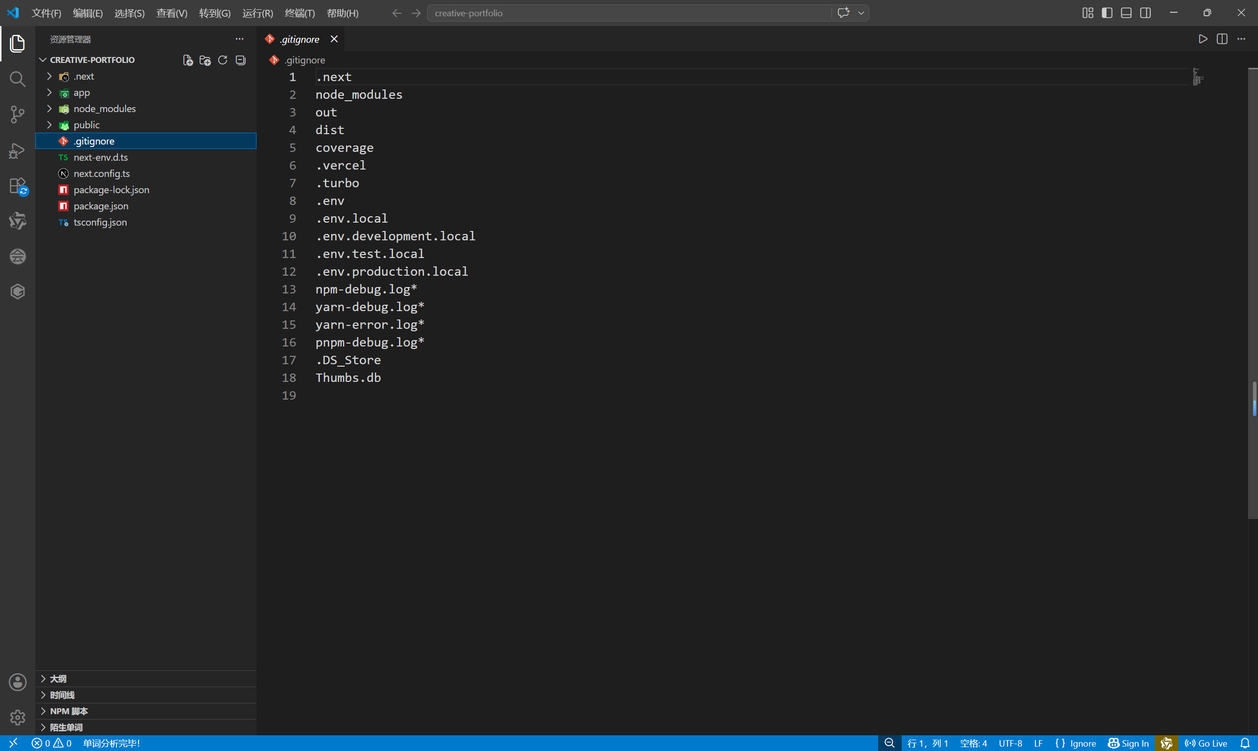Open the customize layout control
The image size is (1258, 751).
click(x=1087, y=13)
